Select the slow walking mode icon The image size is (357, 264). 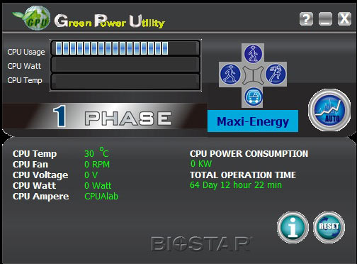coord(253,53)
